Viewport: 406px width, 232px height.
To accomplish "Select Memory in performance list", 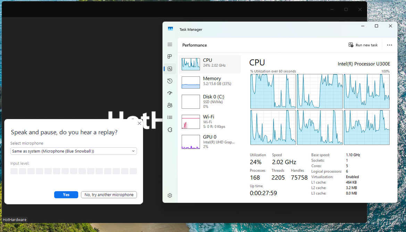I will click(210, 82).
